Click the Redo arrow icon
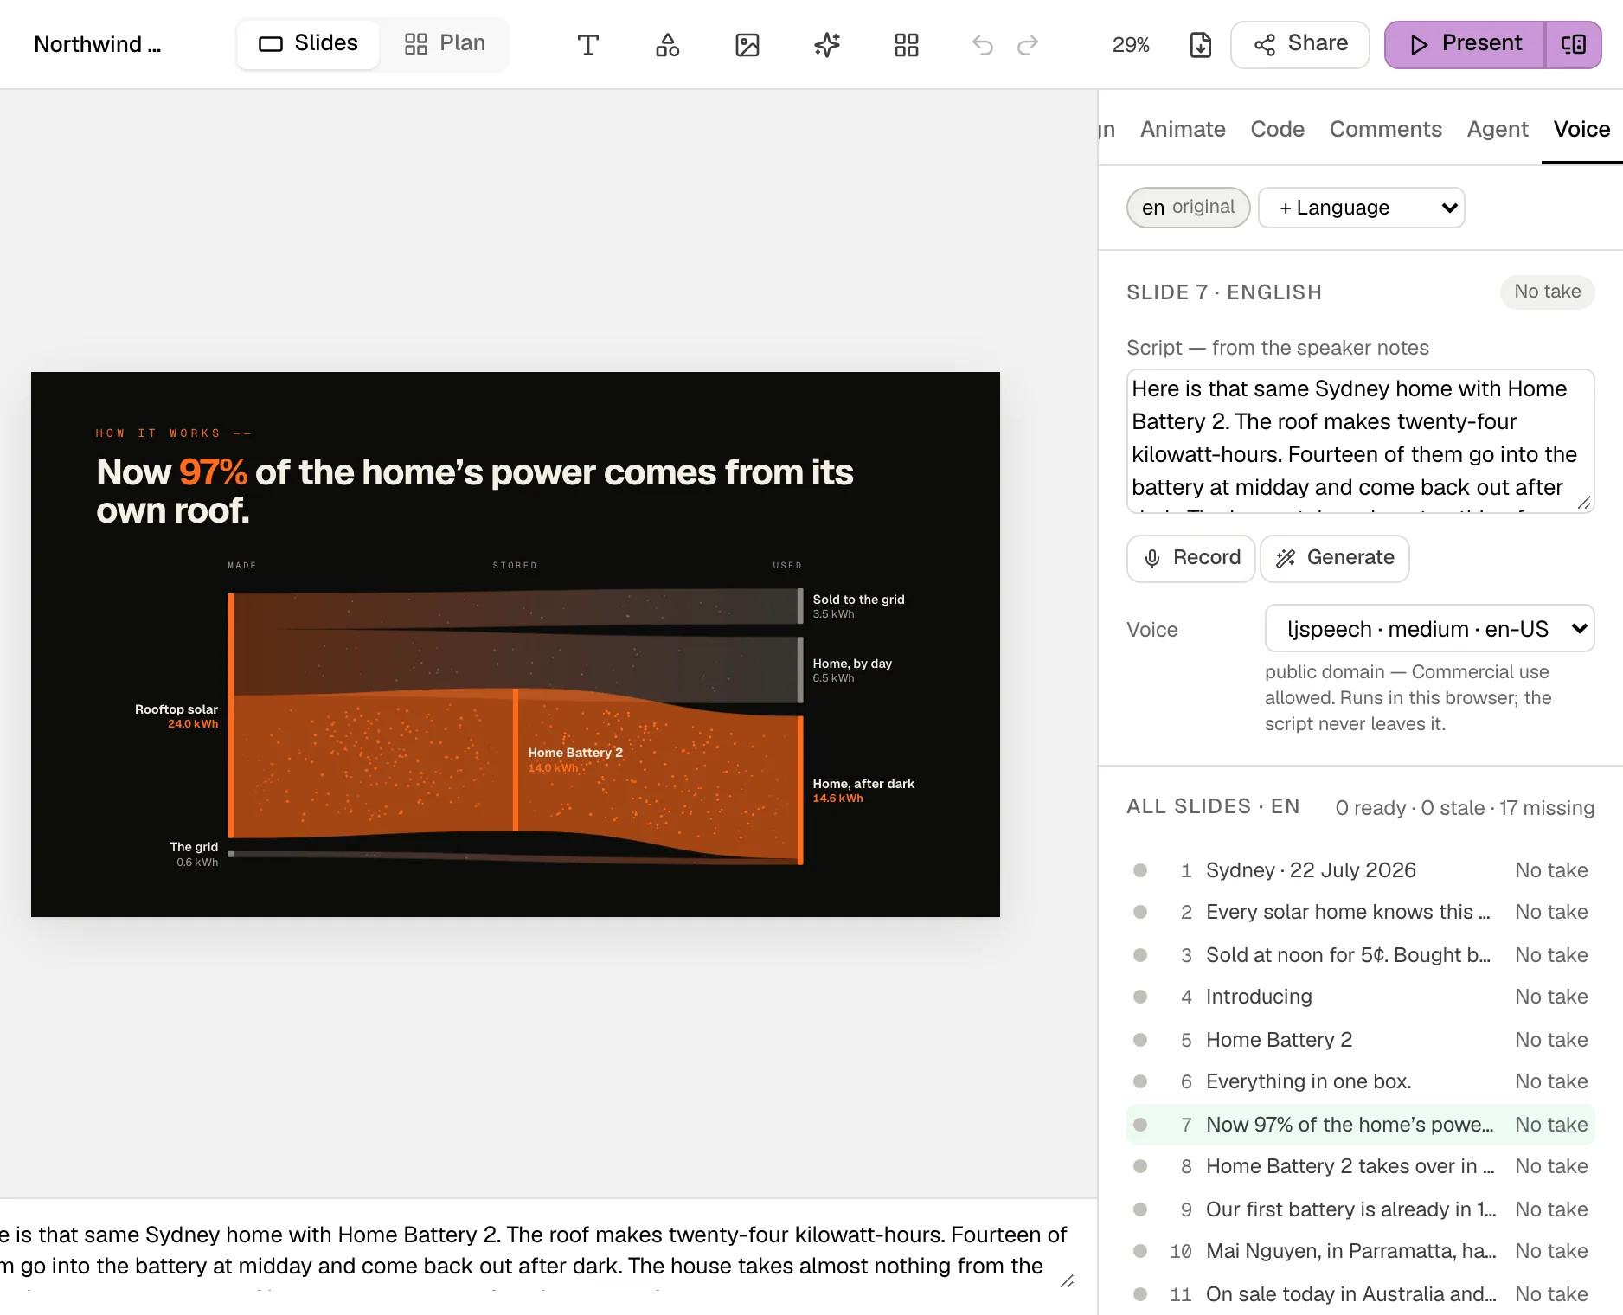Viewport: 1623px width, 1315px height. (1028, 44)
